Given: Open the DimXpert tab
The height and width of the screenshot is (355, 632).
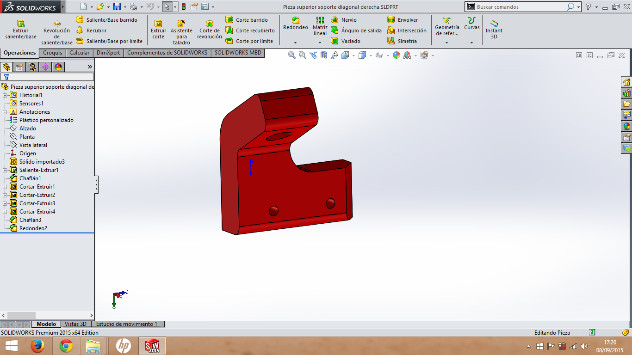Looking at the screenshot, I should (x=108, y=53).
